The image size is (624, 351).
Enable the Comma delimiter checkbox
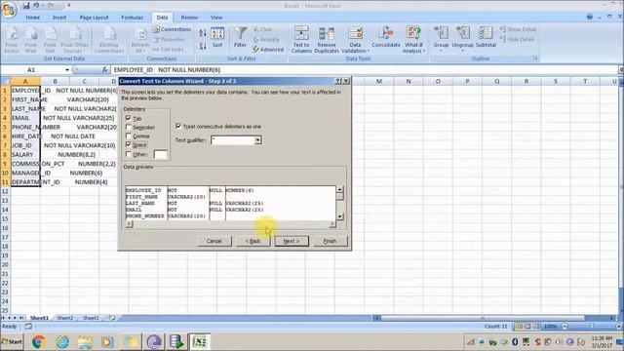pyautogui.click(x=128, y=136)
